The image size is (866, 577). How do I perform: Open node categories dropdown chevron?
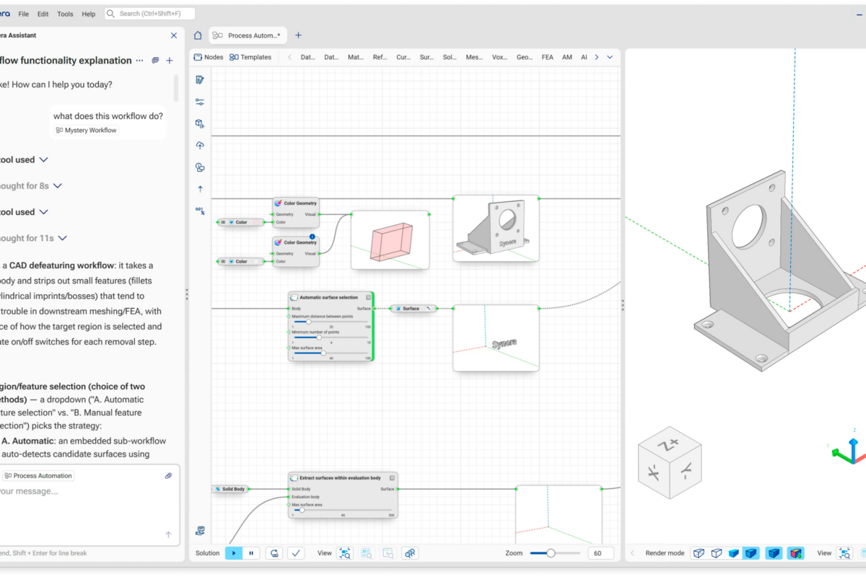(610, 57)
